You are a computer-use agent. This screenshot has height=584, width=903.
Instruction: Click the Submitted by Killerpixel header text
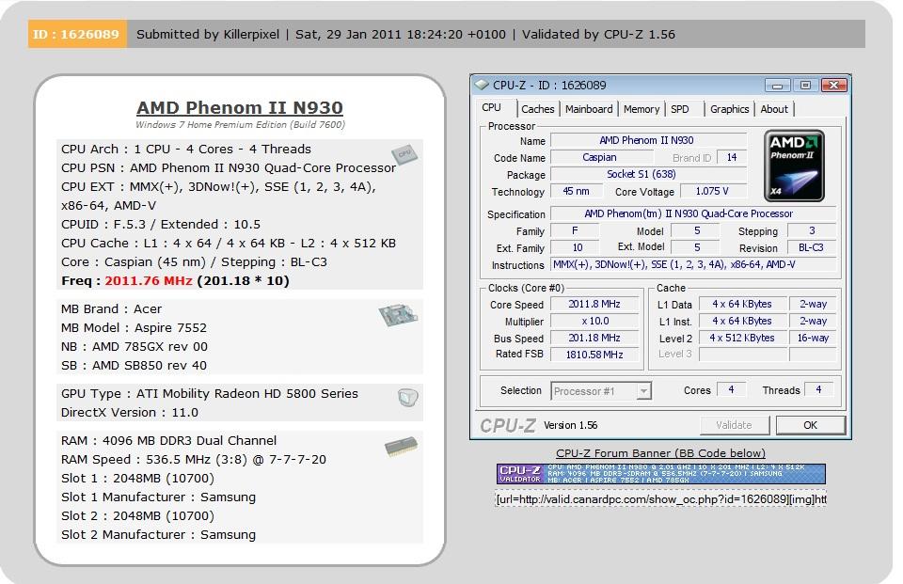[x=208, y=35]
